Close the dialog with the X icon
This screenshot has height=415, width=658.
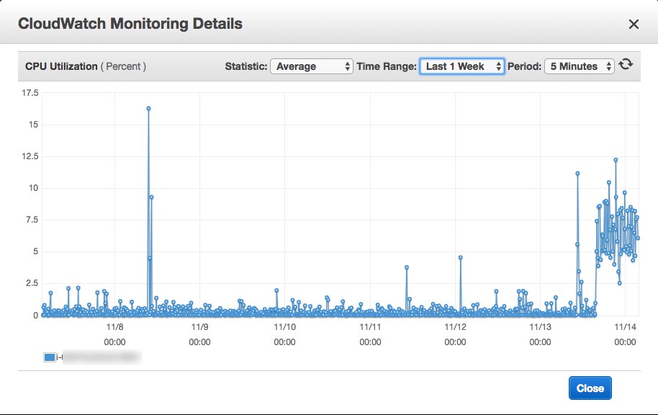(x=634, y=24)
